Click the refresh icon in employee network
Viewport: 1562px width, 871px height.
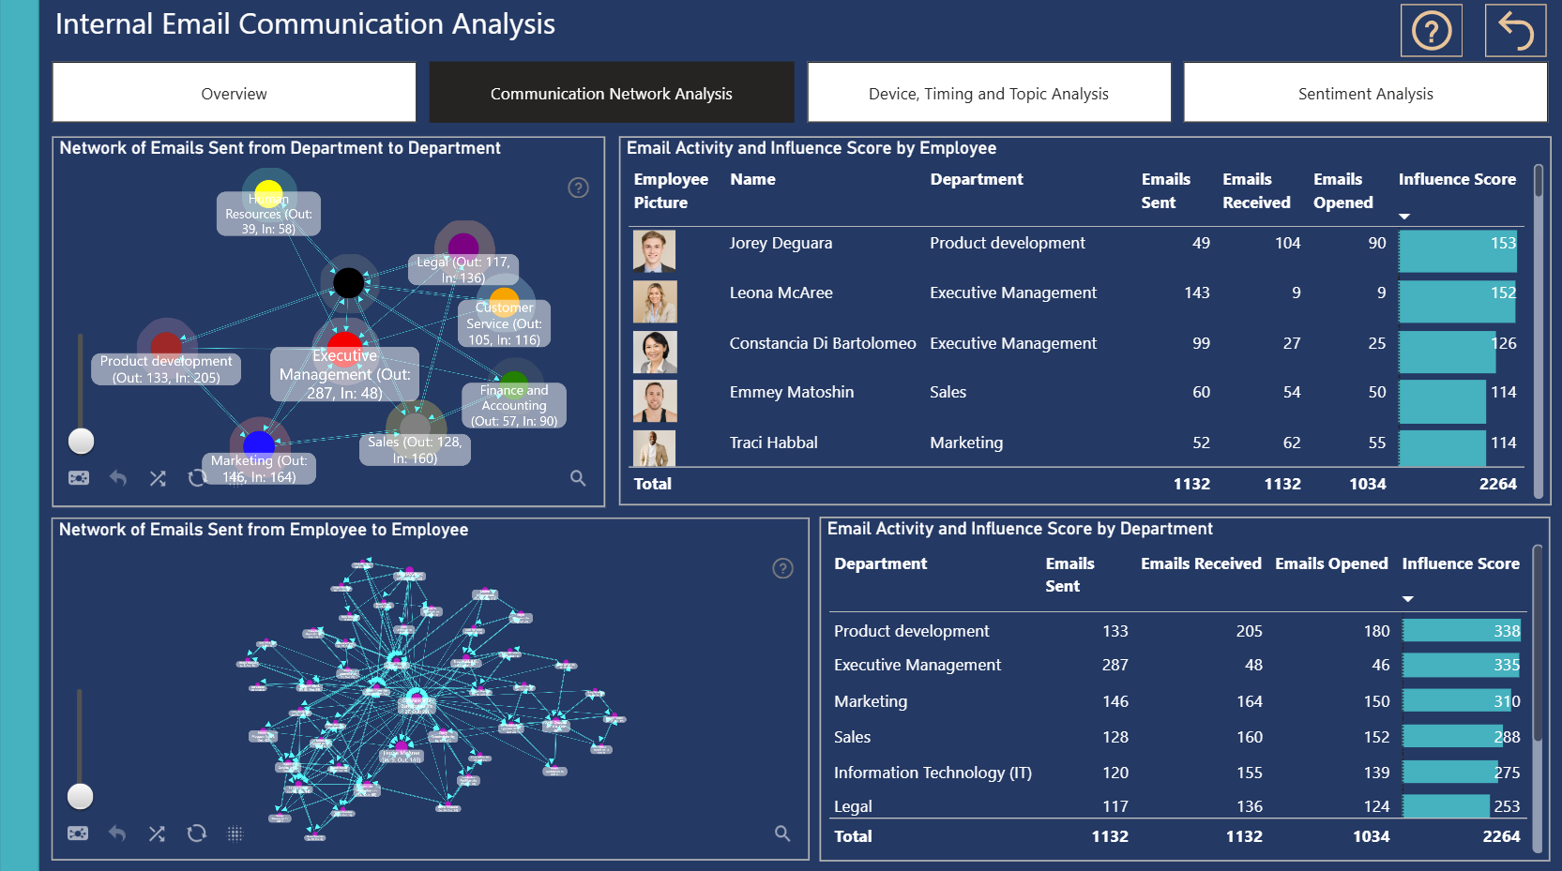pos(196,833)
